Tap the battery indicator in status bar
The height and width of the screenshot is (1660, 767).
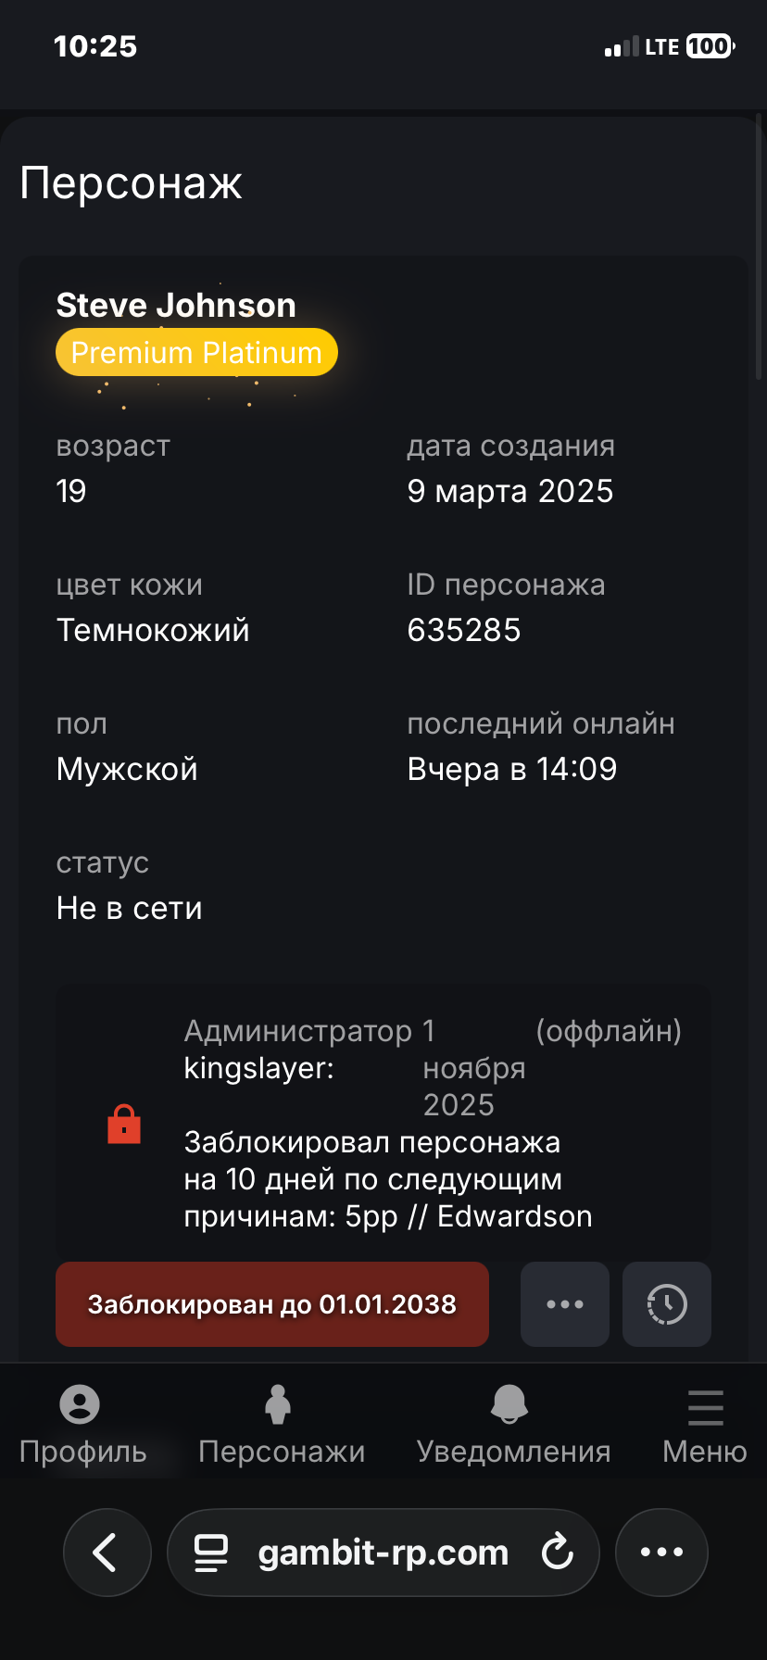point(710,46)
